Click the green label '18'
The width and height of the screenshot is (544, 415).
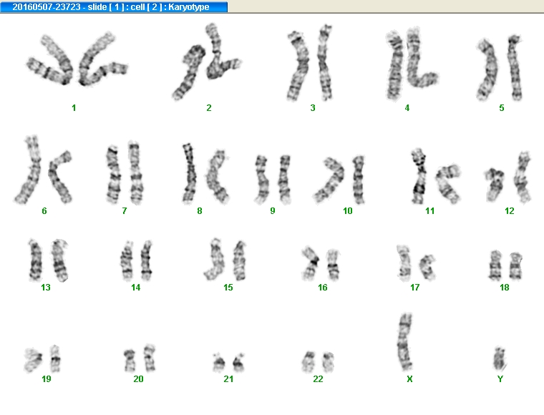click(x=505, y=288)
